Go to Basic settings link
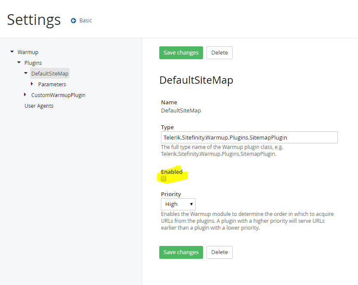358x285 pixels. pos(85,21)
